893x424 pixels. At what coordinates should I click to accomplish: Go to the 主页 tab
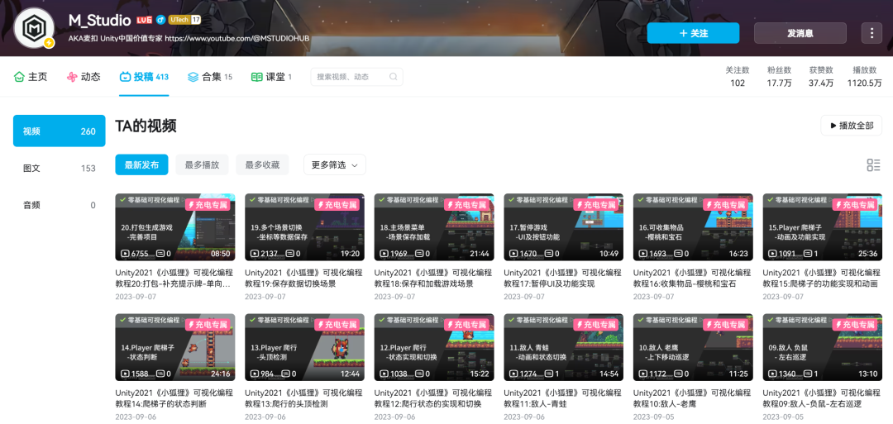tap(31, 77)
